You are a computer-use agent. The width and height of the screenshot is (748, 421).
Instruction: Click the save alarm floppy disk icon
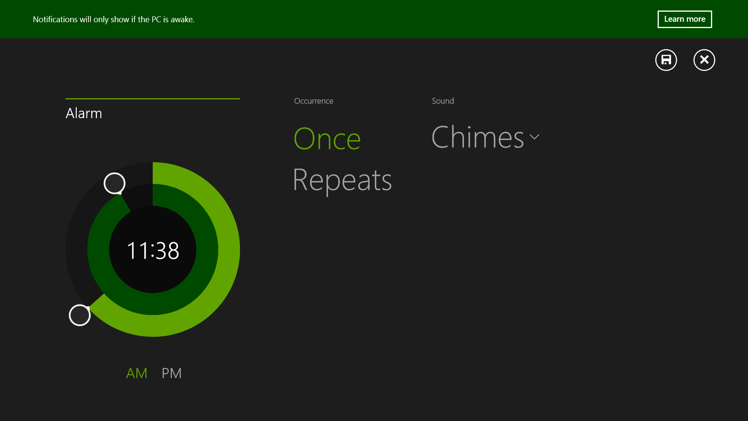pos(666,60)
